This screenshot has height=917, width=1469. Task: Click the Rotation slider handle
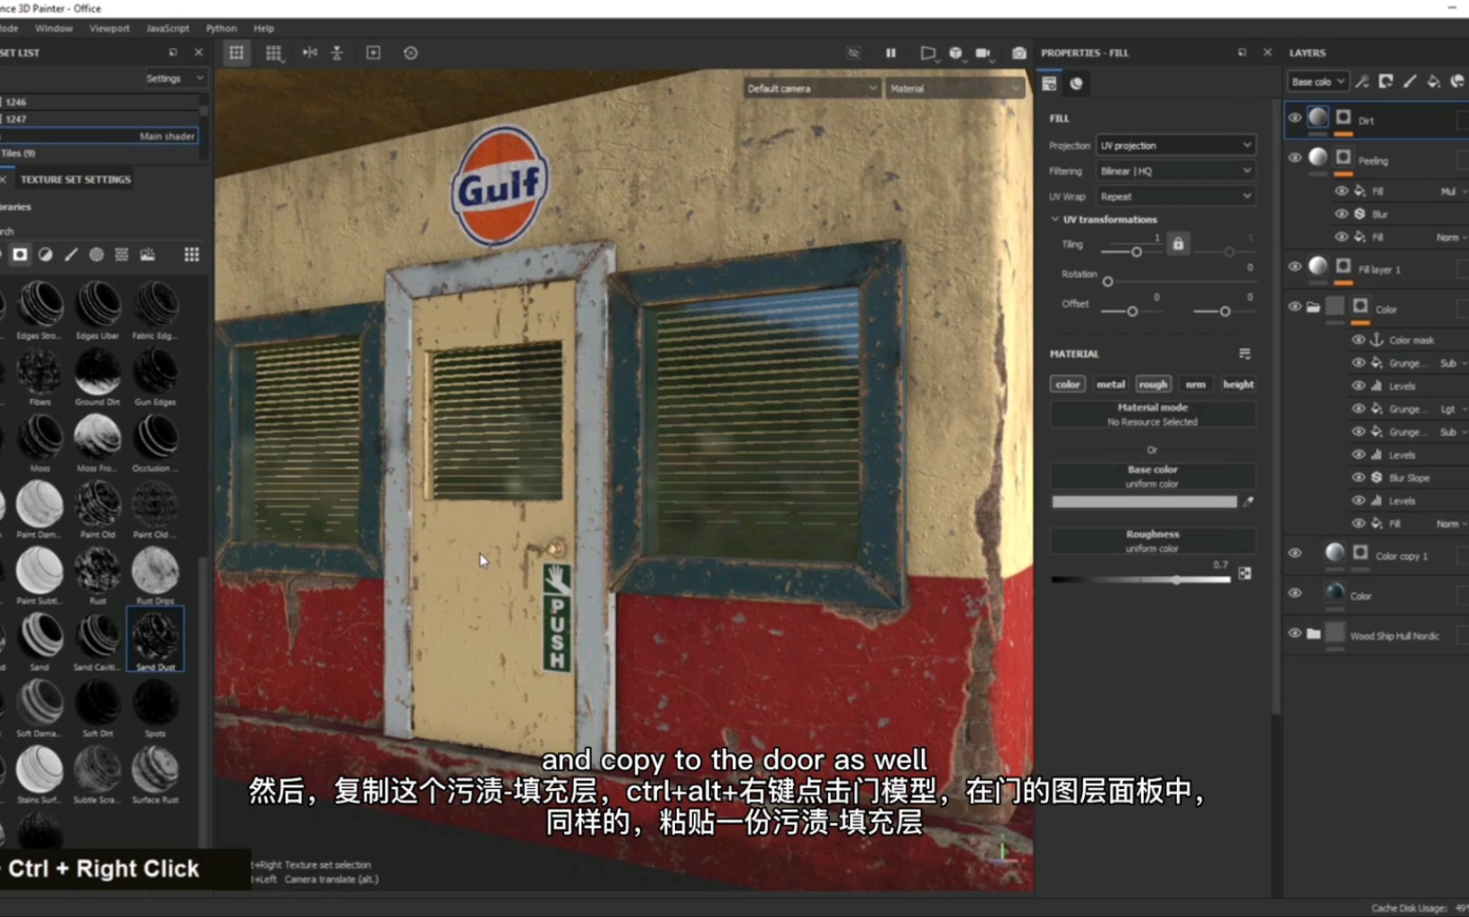(1108, 282)
